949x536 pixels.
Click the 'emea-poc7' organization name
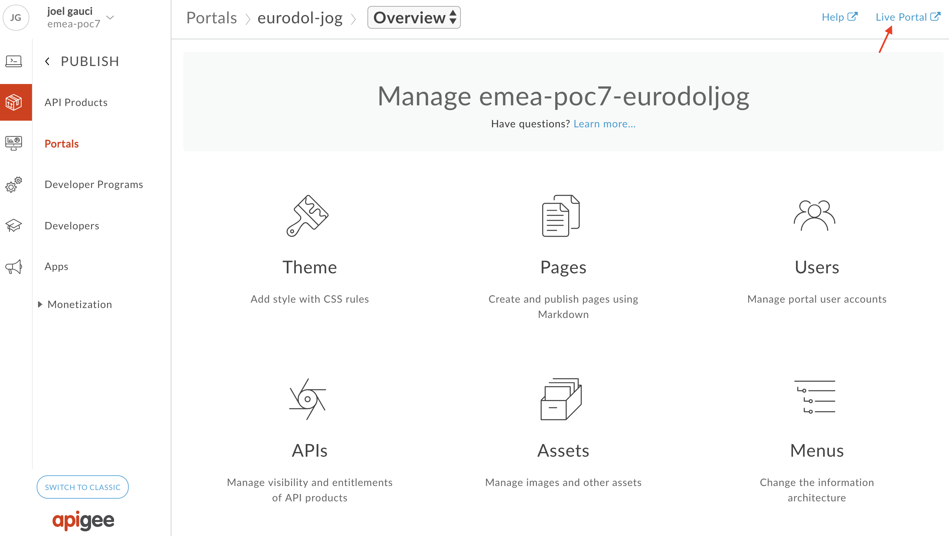click(74, 24)
